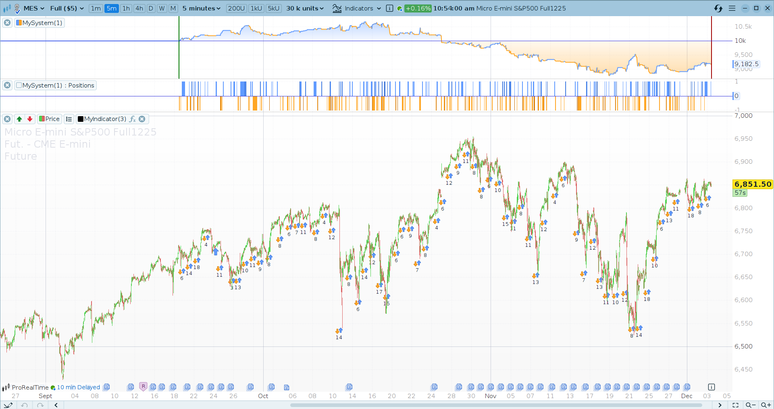Set history to 1kU units

tap(256, 8)
